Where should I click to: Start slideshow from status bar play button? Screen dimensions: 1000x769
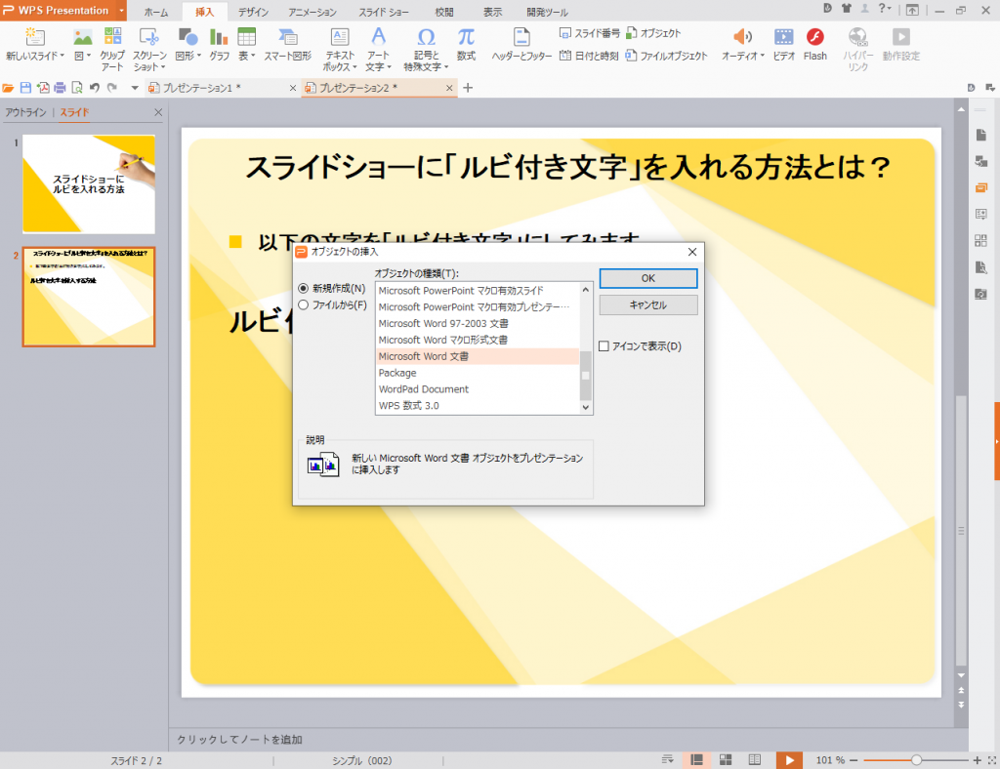788,759
